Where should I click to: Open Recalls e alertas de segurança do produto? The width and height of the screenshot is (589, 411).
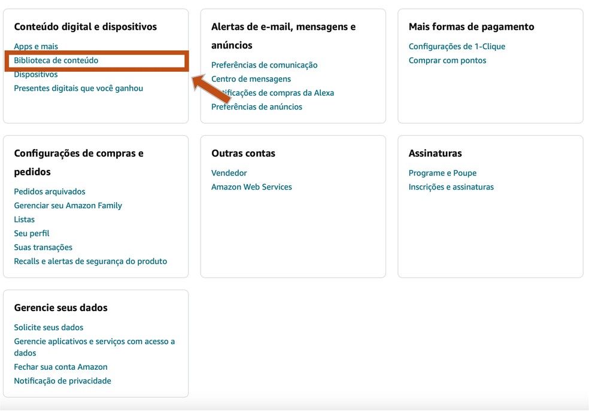pos(90,261)
